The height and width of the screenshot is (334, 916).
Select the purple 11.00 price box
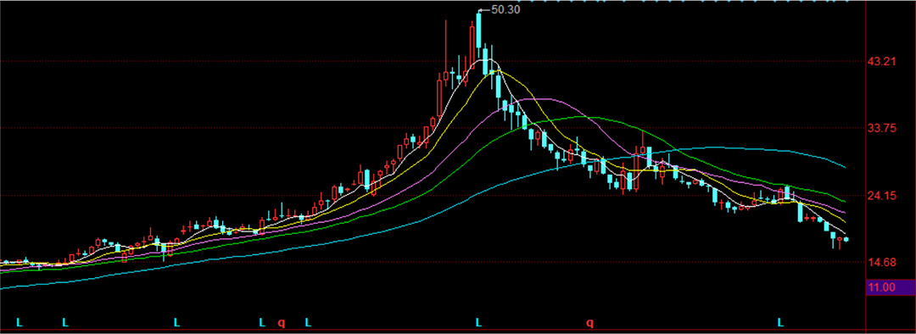click(x=889, y=287)
